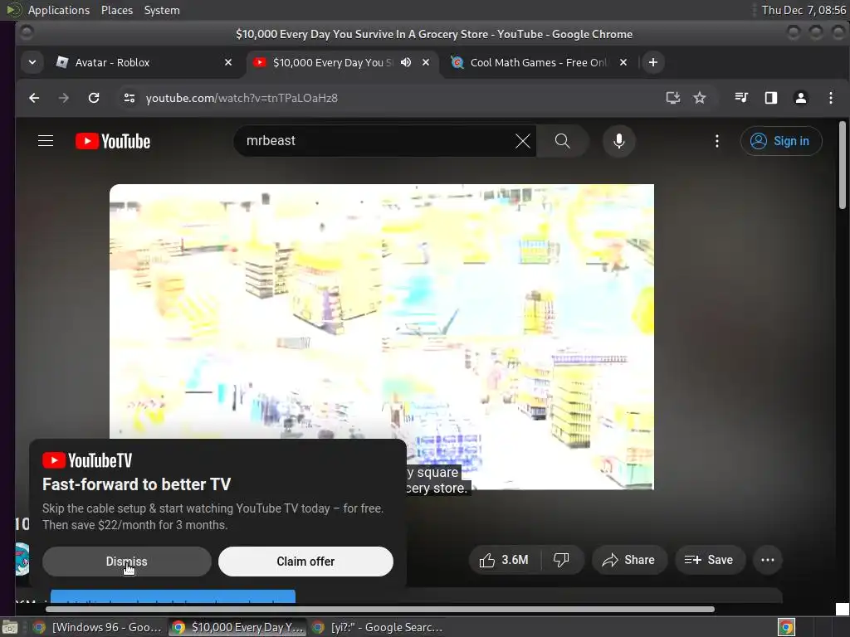The image size is (850, 637).
Task: Show desktop icon in bottom panel
Action: (10, 627)
